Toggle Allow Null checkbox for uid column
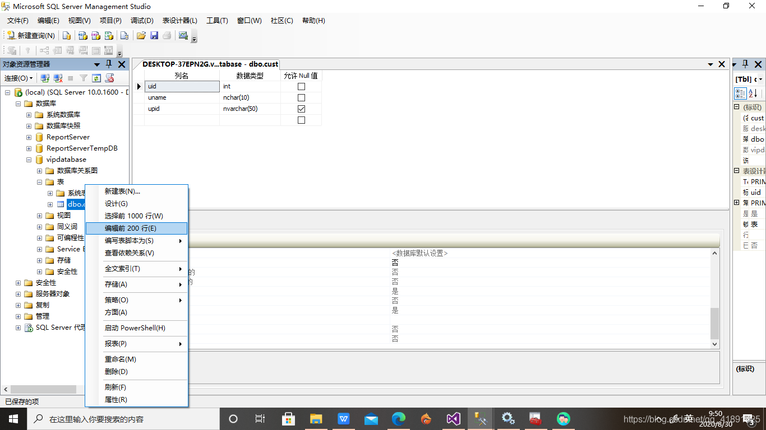The width and height of the screenshot is (766, 430). tap(301, 86)
